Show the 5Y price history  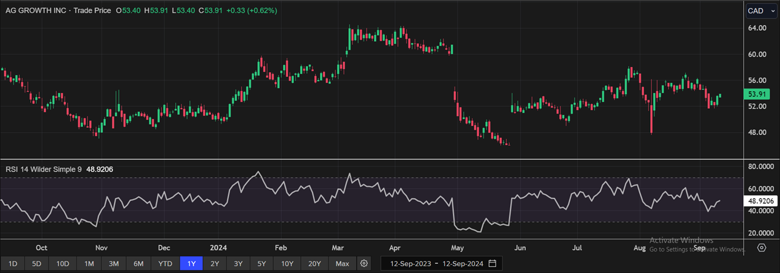262,264
